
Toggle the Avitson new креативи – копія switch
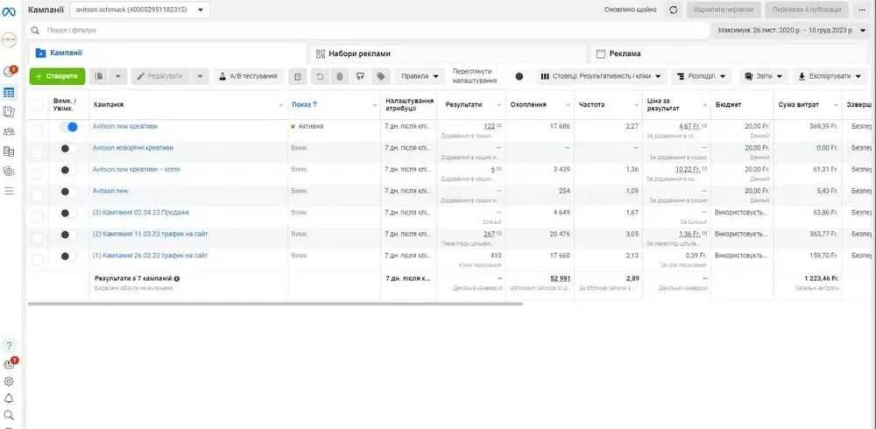pyautogui.click(x=68, y=170)
